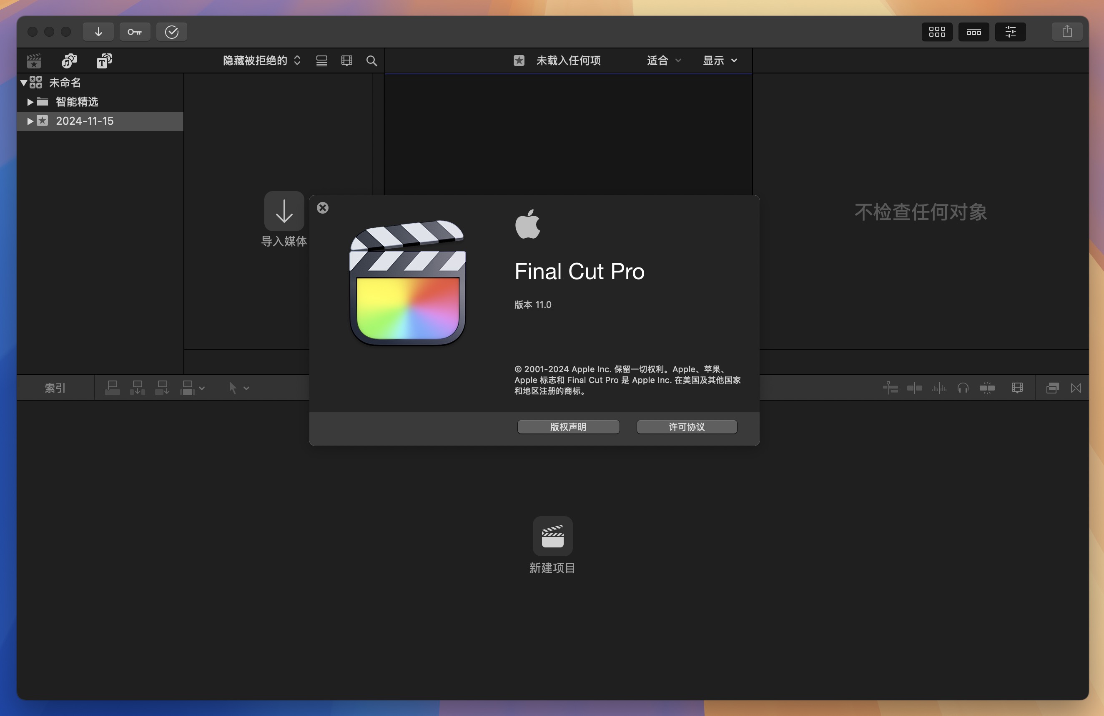The width and height of the screenshot is (1104, 716).
Task: Click the Final Cut Pro app icon image
Action: (407, 283)
